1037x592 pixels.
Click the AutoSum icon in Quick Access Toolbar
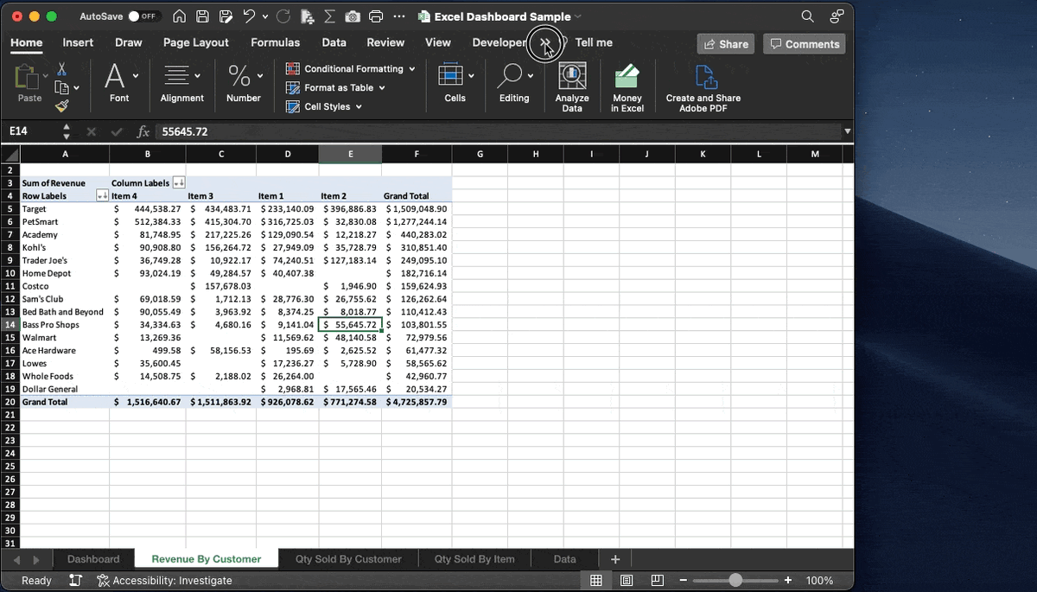tap(330, 16)
